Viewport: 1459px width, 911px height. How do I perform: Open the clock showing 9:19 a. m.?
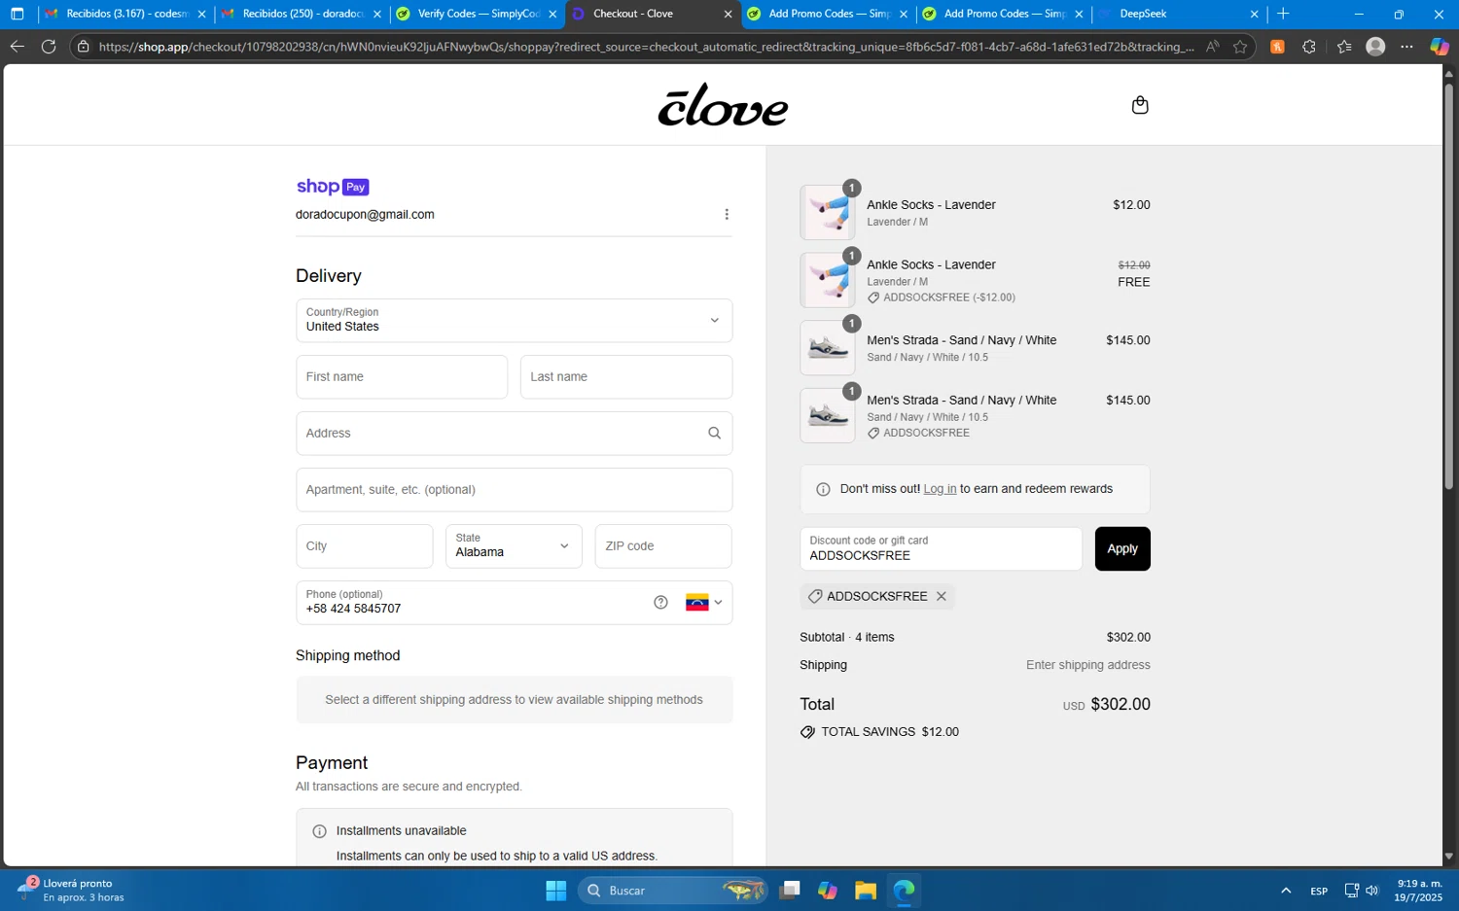coord(1419,891)
